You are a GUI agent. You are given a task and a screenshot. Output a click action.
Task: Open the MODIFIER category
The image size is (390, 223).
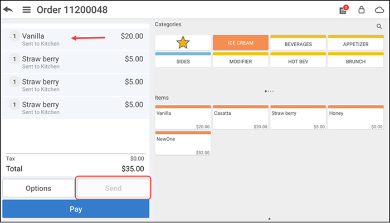pos(241,60)
